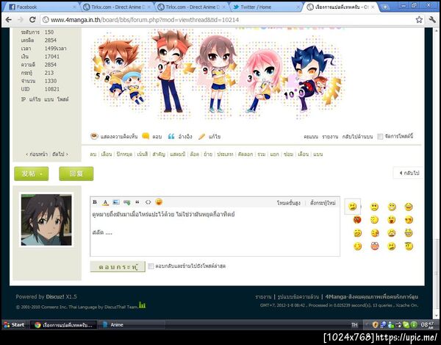441x345 pixels.
Task: Reload the page with the refresh icon
Action: [32, 19]
